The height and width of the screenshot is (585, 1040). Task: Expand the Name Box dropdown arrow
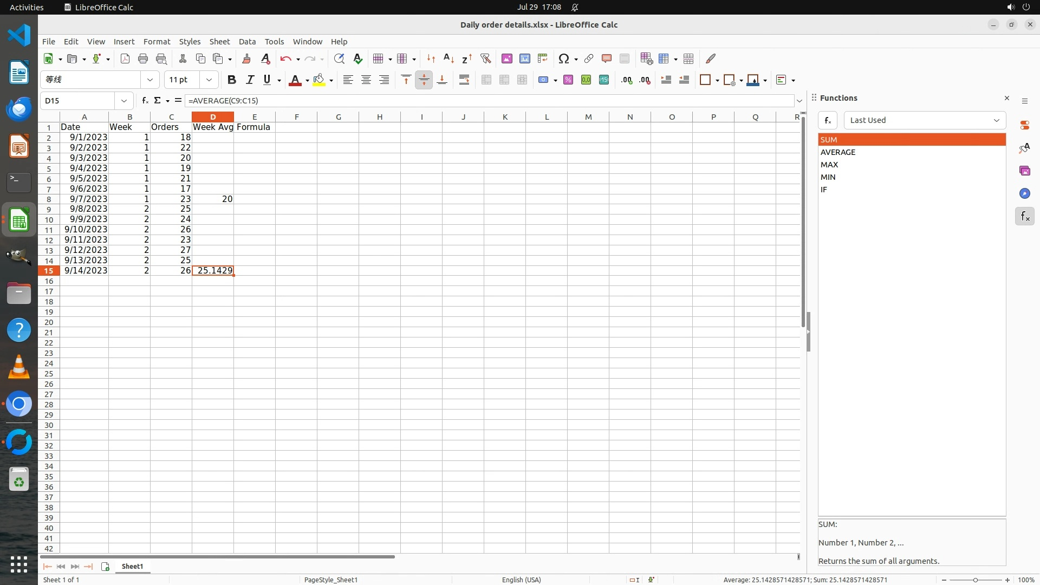(x=124, y=100)
